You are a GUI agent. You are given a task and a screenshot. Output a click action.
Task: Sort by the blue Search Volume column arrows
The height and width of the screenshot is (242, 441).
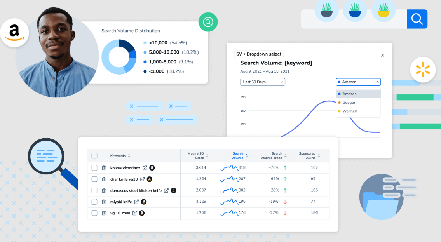coord(247,156)
